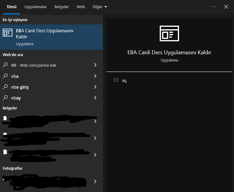Image resolution: width=234 pixels, height=192 pixels.
Task: Expand the chevron of the first Belgeler result
Action: pos(95,121)
